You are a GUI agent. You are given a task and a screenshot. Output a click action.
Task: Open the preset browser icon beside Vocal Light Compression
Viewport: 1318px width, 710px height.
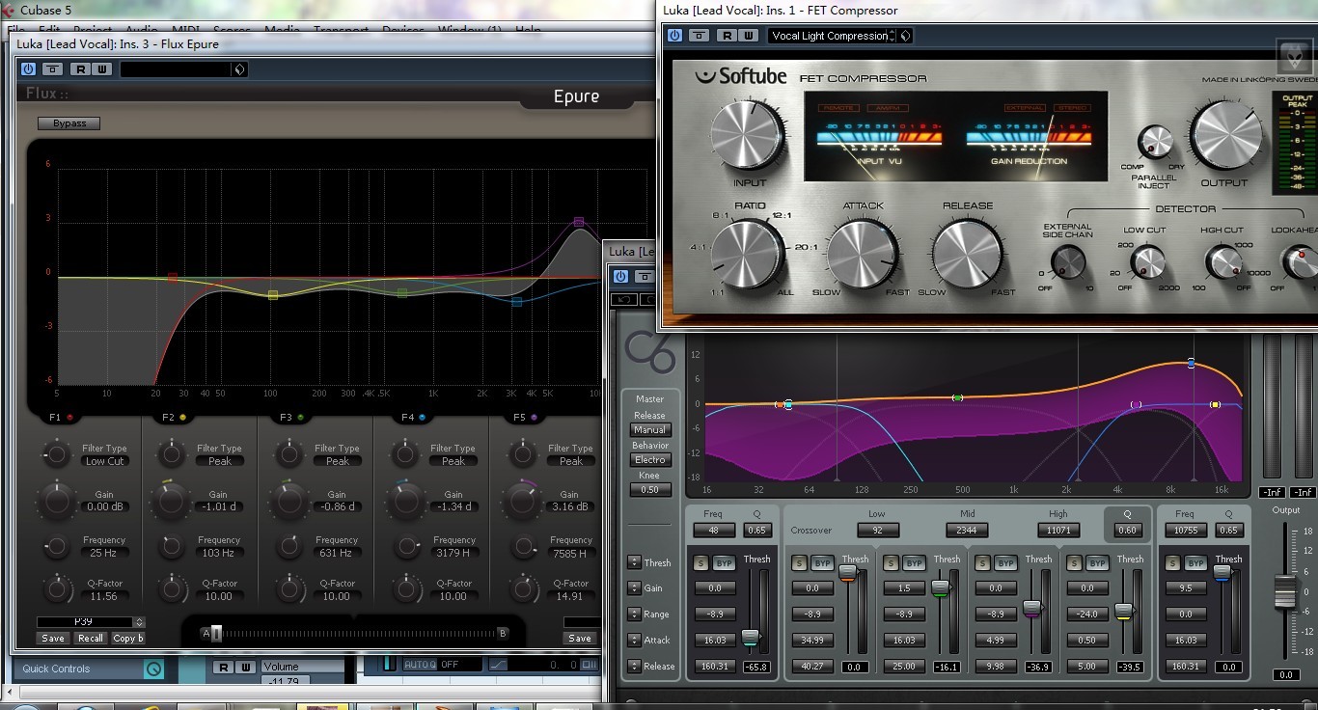(x=905, y=36)
